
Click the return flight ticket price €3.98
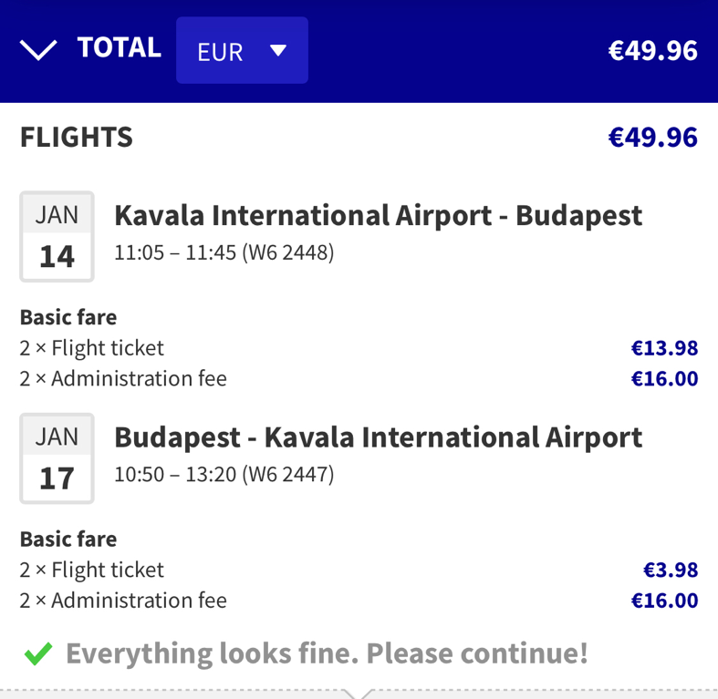pos(670,570)
